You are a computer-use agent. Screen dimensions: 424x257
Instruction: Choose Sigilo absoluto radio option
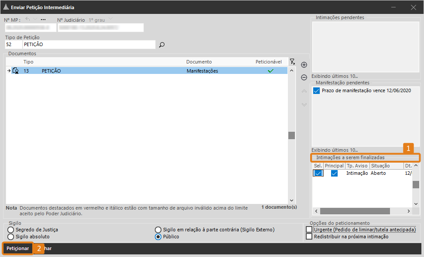(10, 237)
